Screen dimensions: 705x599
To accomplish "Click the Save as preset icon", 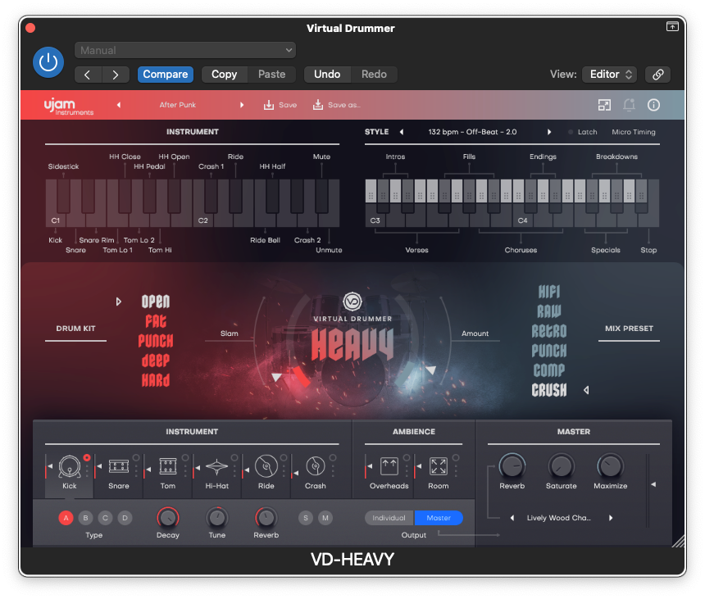I will point(318,105).
